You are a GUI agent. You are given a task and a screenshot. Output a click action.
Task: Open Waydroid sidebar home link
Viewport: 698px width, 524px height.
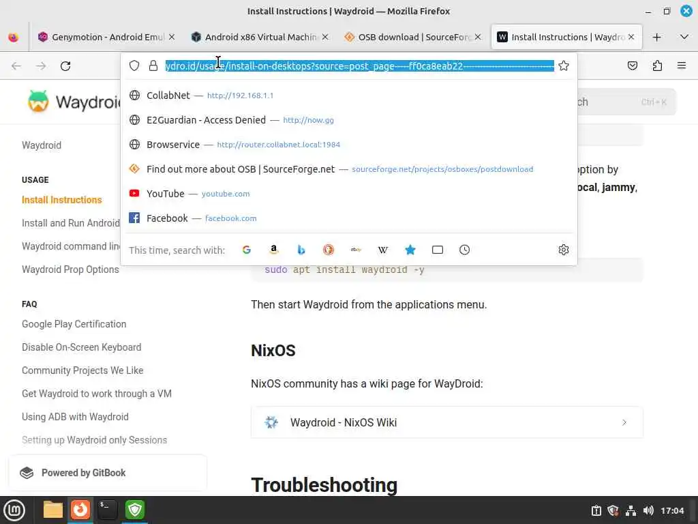[42, 145]
